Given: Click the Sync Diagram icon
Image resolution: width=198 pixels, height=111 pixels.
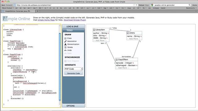Looking at the screenshot, I should pyautogui.click(x=65, y=61).
